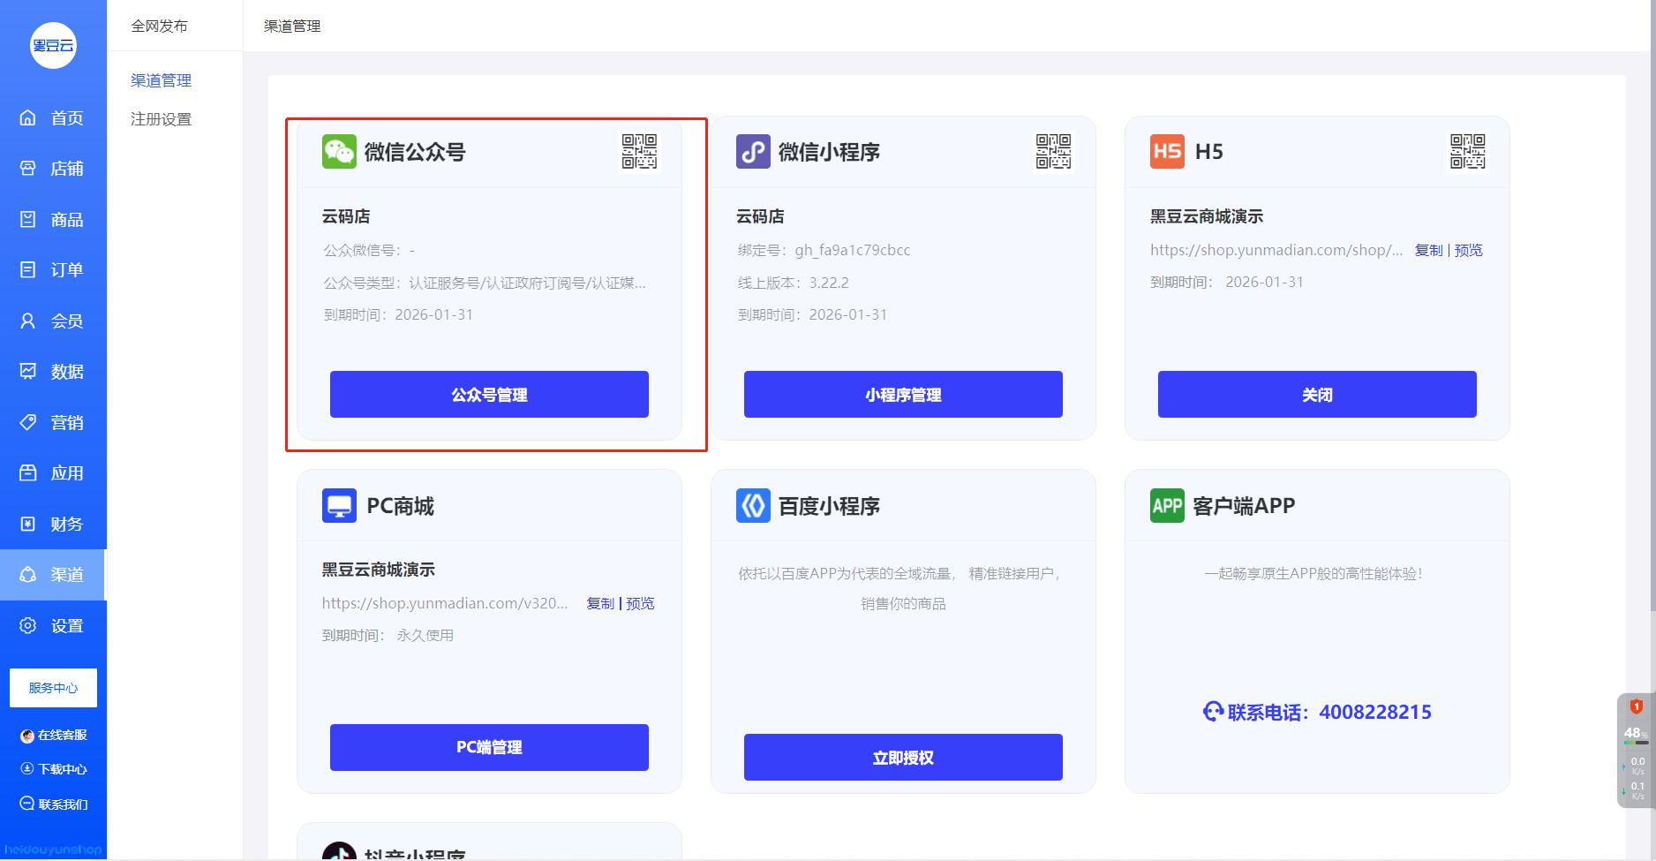The height and width of the screenshot is (861, 1656).
Task: Click the 小程序管理 button
Action: (903, 395)
